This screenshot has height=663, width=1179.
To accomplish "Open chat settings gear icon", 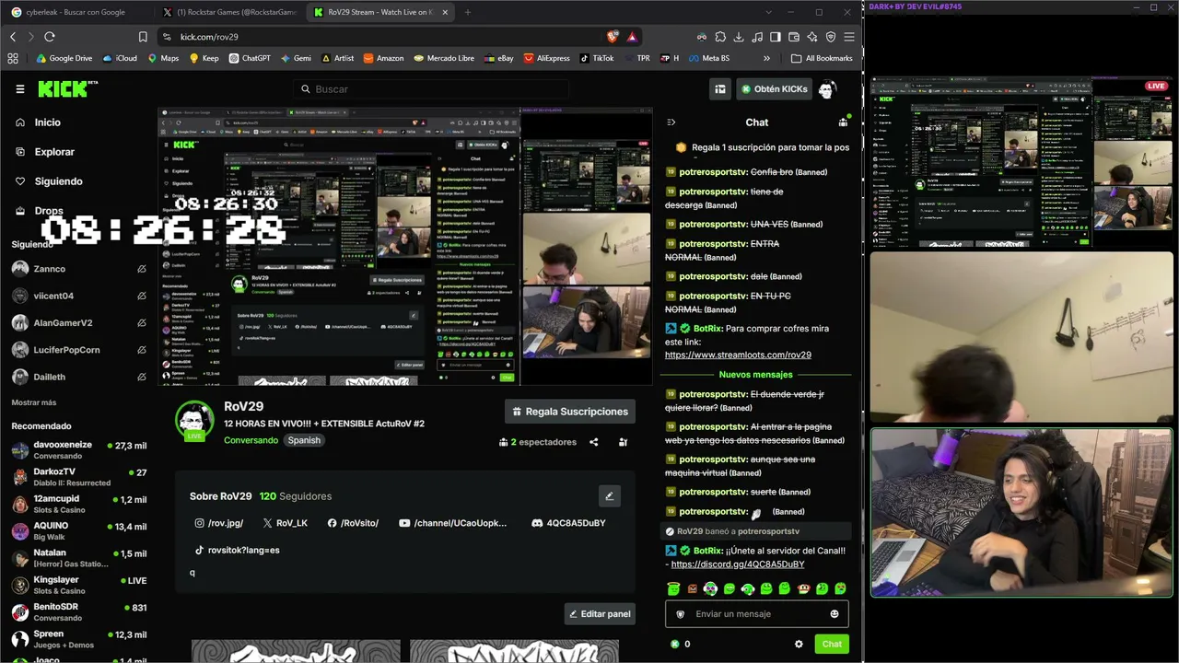I will click(799, 645).
